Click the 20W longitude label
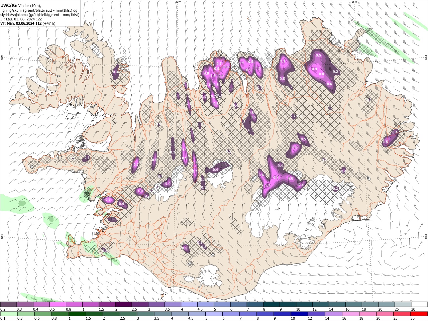This screenshot has height=321, width=428. [x=178, y=2]
